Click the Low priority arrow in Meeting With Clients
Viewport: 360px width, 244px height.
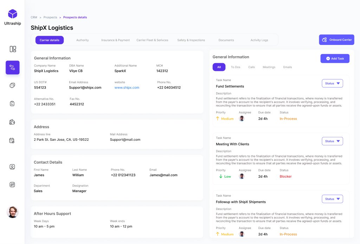tap(221, 176)
